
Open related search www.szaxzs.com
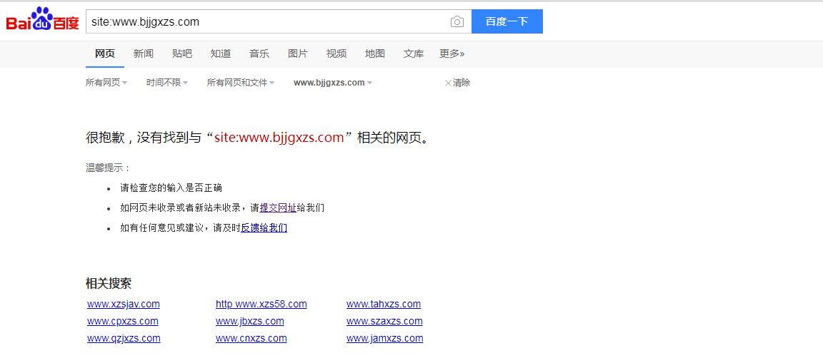385,322
